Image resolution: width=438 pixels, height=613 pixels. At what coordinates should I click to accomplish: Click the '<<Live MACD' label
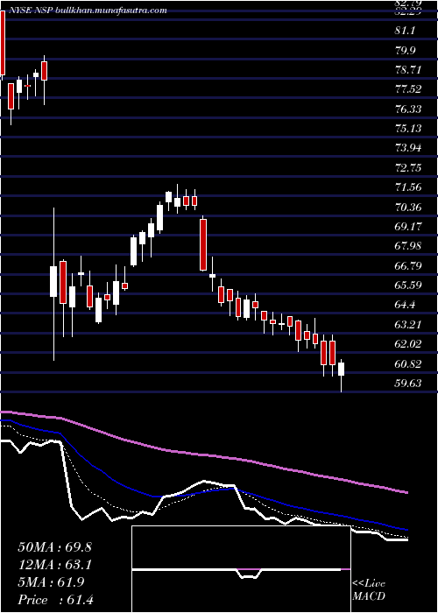click(x=369, y=590)
